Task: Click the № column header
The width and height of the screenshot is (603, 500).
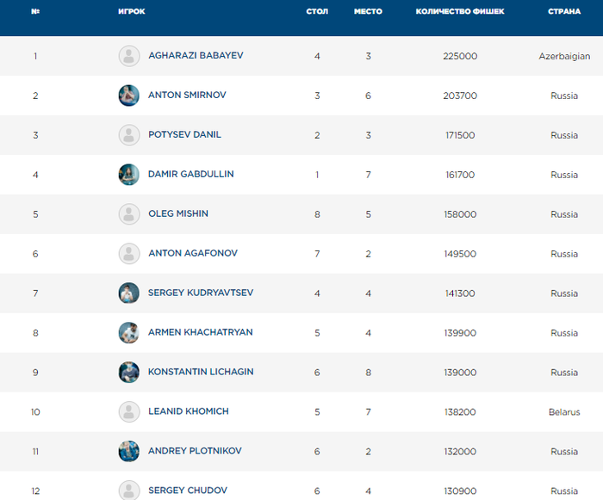Action: [35, 11]
